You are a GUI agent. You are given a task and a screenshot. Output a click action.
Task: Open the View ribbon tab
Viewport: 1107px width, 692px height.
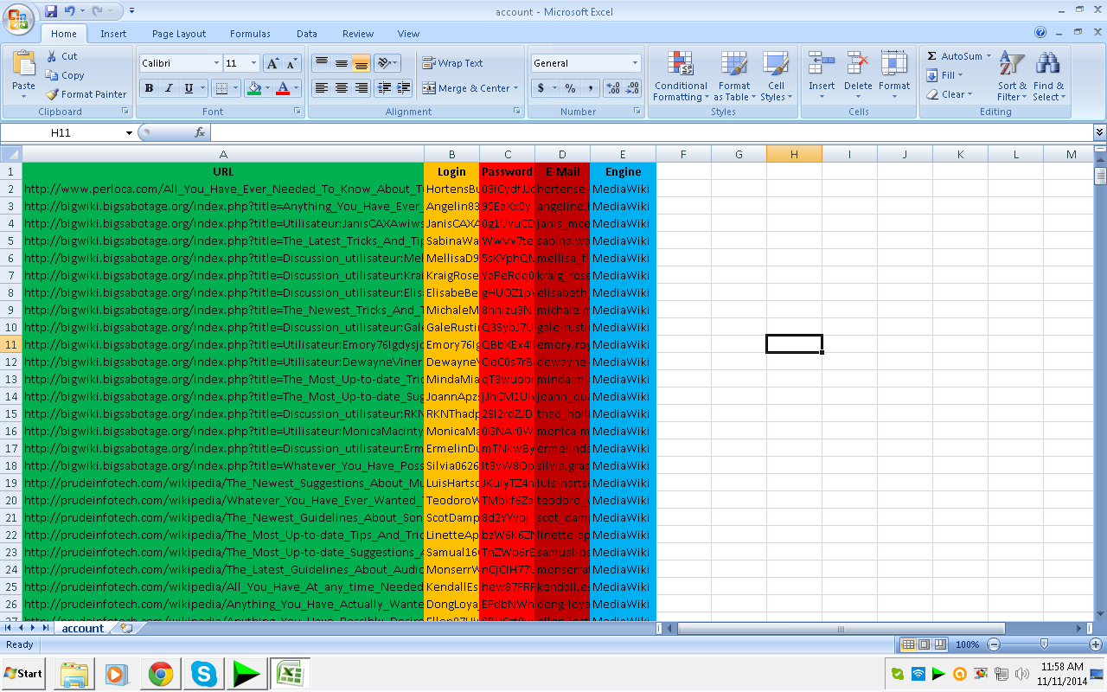tap(408, 34)
